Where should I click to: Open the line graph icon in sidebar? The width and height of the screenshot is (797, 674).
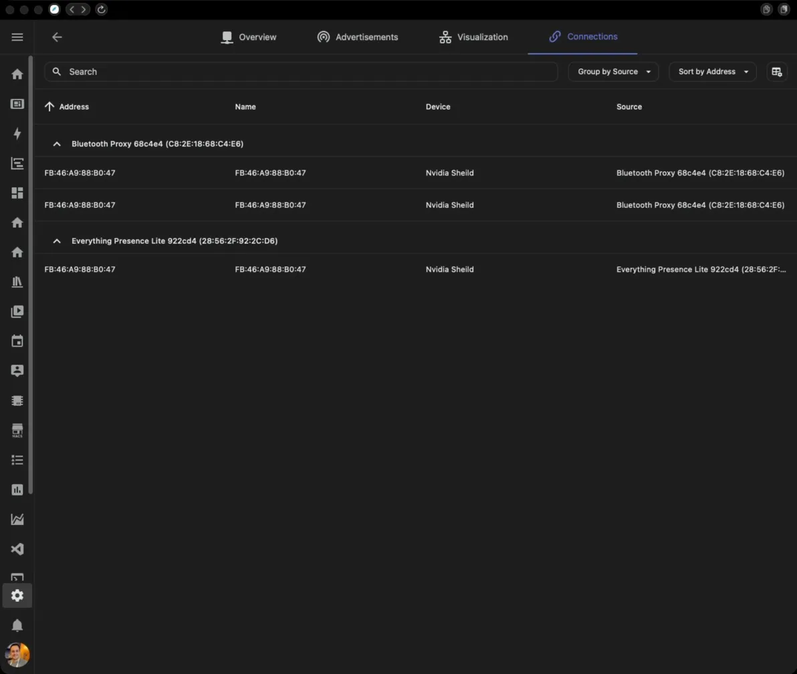(17, 519)
